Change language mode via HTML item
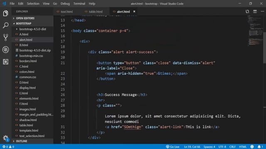Screen dimensions: 266x149 tap(243, 147)
